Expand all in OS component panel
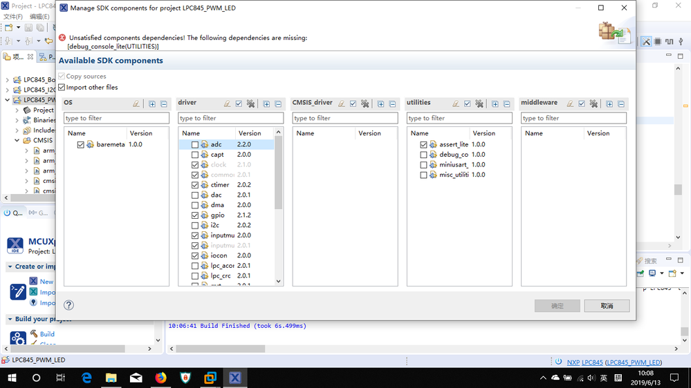This screenshot has width=691, height=388. tap(152, 104)
